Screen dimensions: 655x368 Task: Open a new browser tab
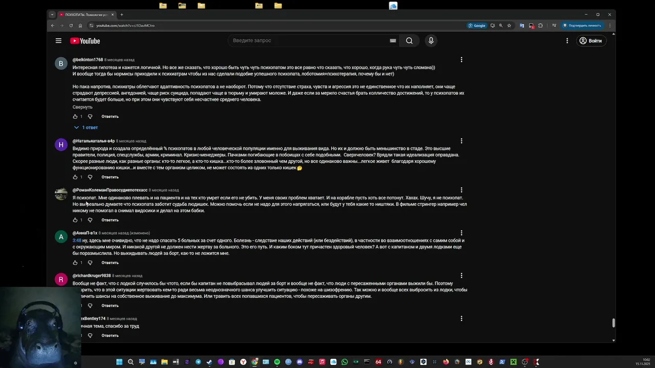click(121, 15)
